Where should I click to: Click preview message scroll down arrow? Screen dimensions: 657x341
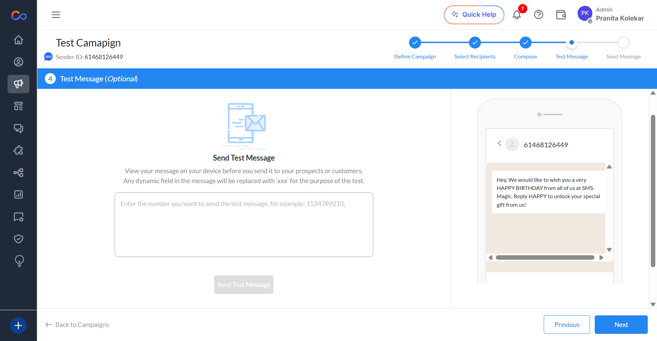click(609, 250)
